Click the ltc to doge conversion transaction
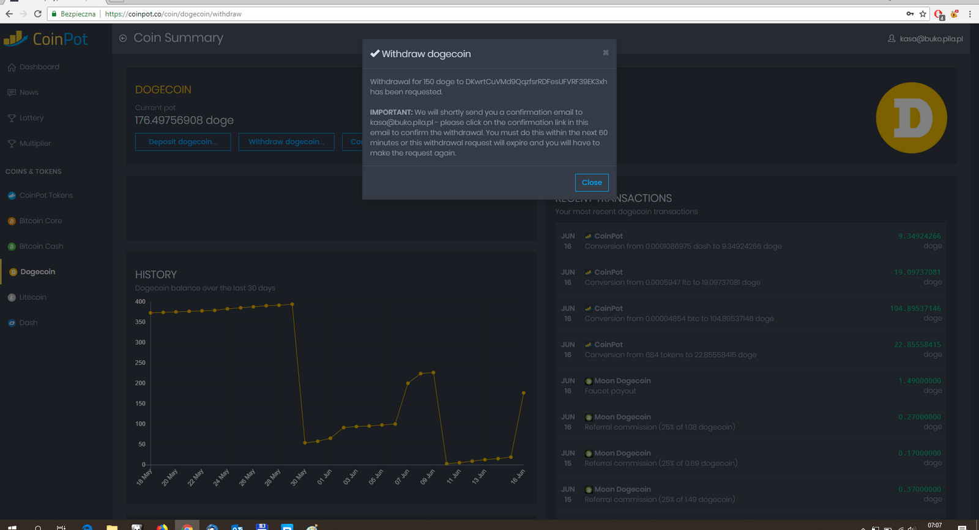 pyautogui.click(x=751, y=278)
